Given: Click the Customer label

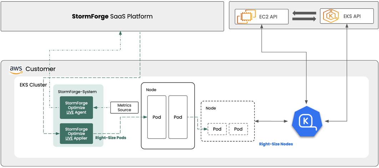Looking at the screenshot, I should [41, 69].
